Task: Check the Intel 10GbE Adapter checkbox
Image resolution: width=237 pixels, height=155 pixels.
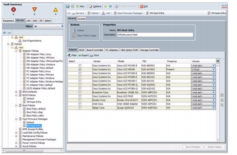Action: 80,104
